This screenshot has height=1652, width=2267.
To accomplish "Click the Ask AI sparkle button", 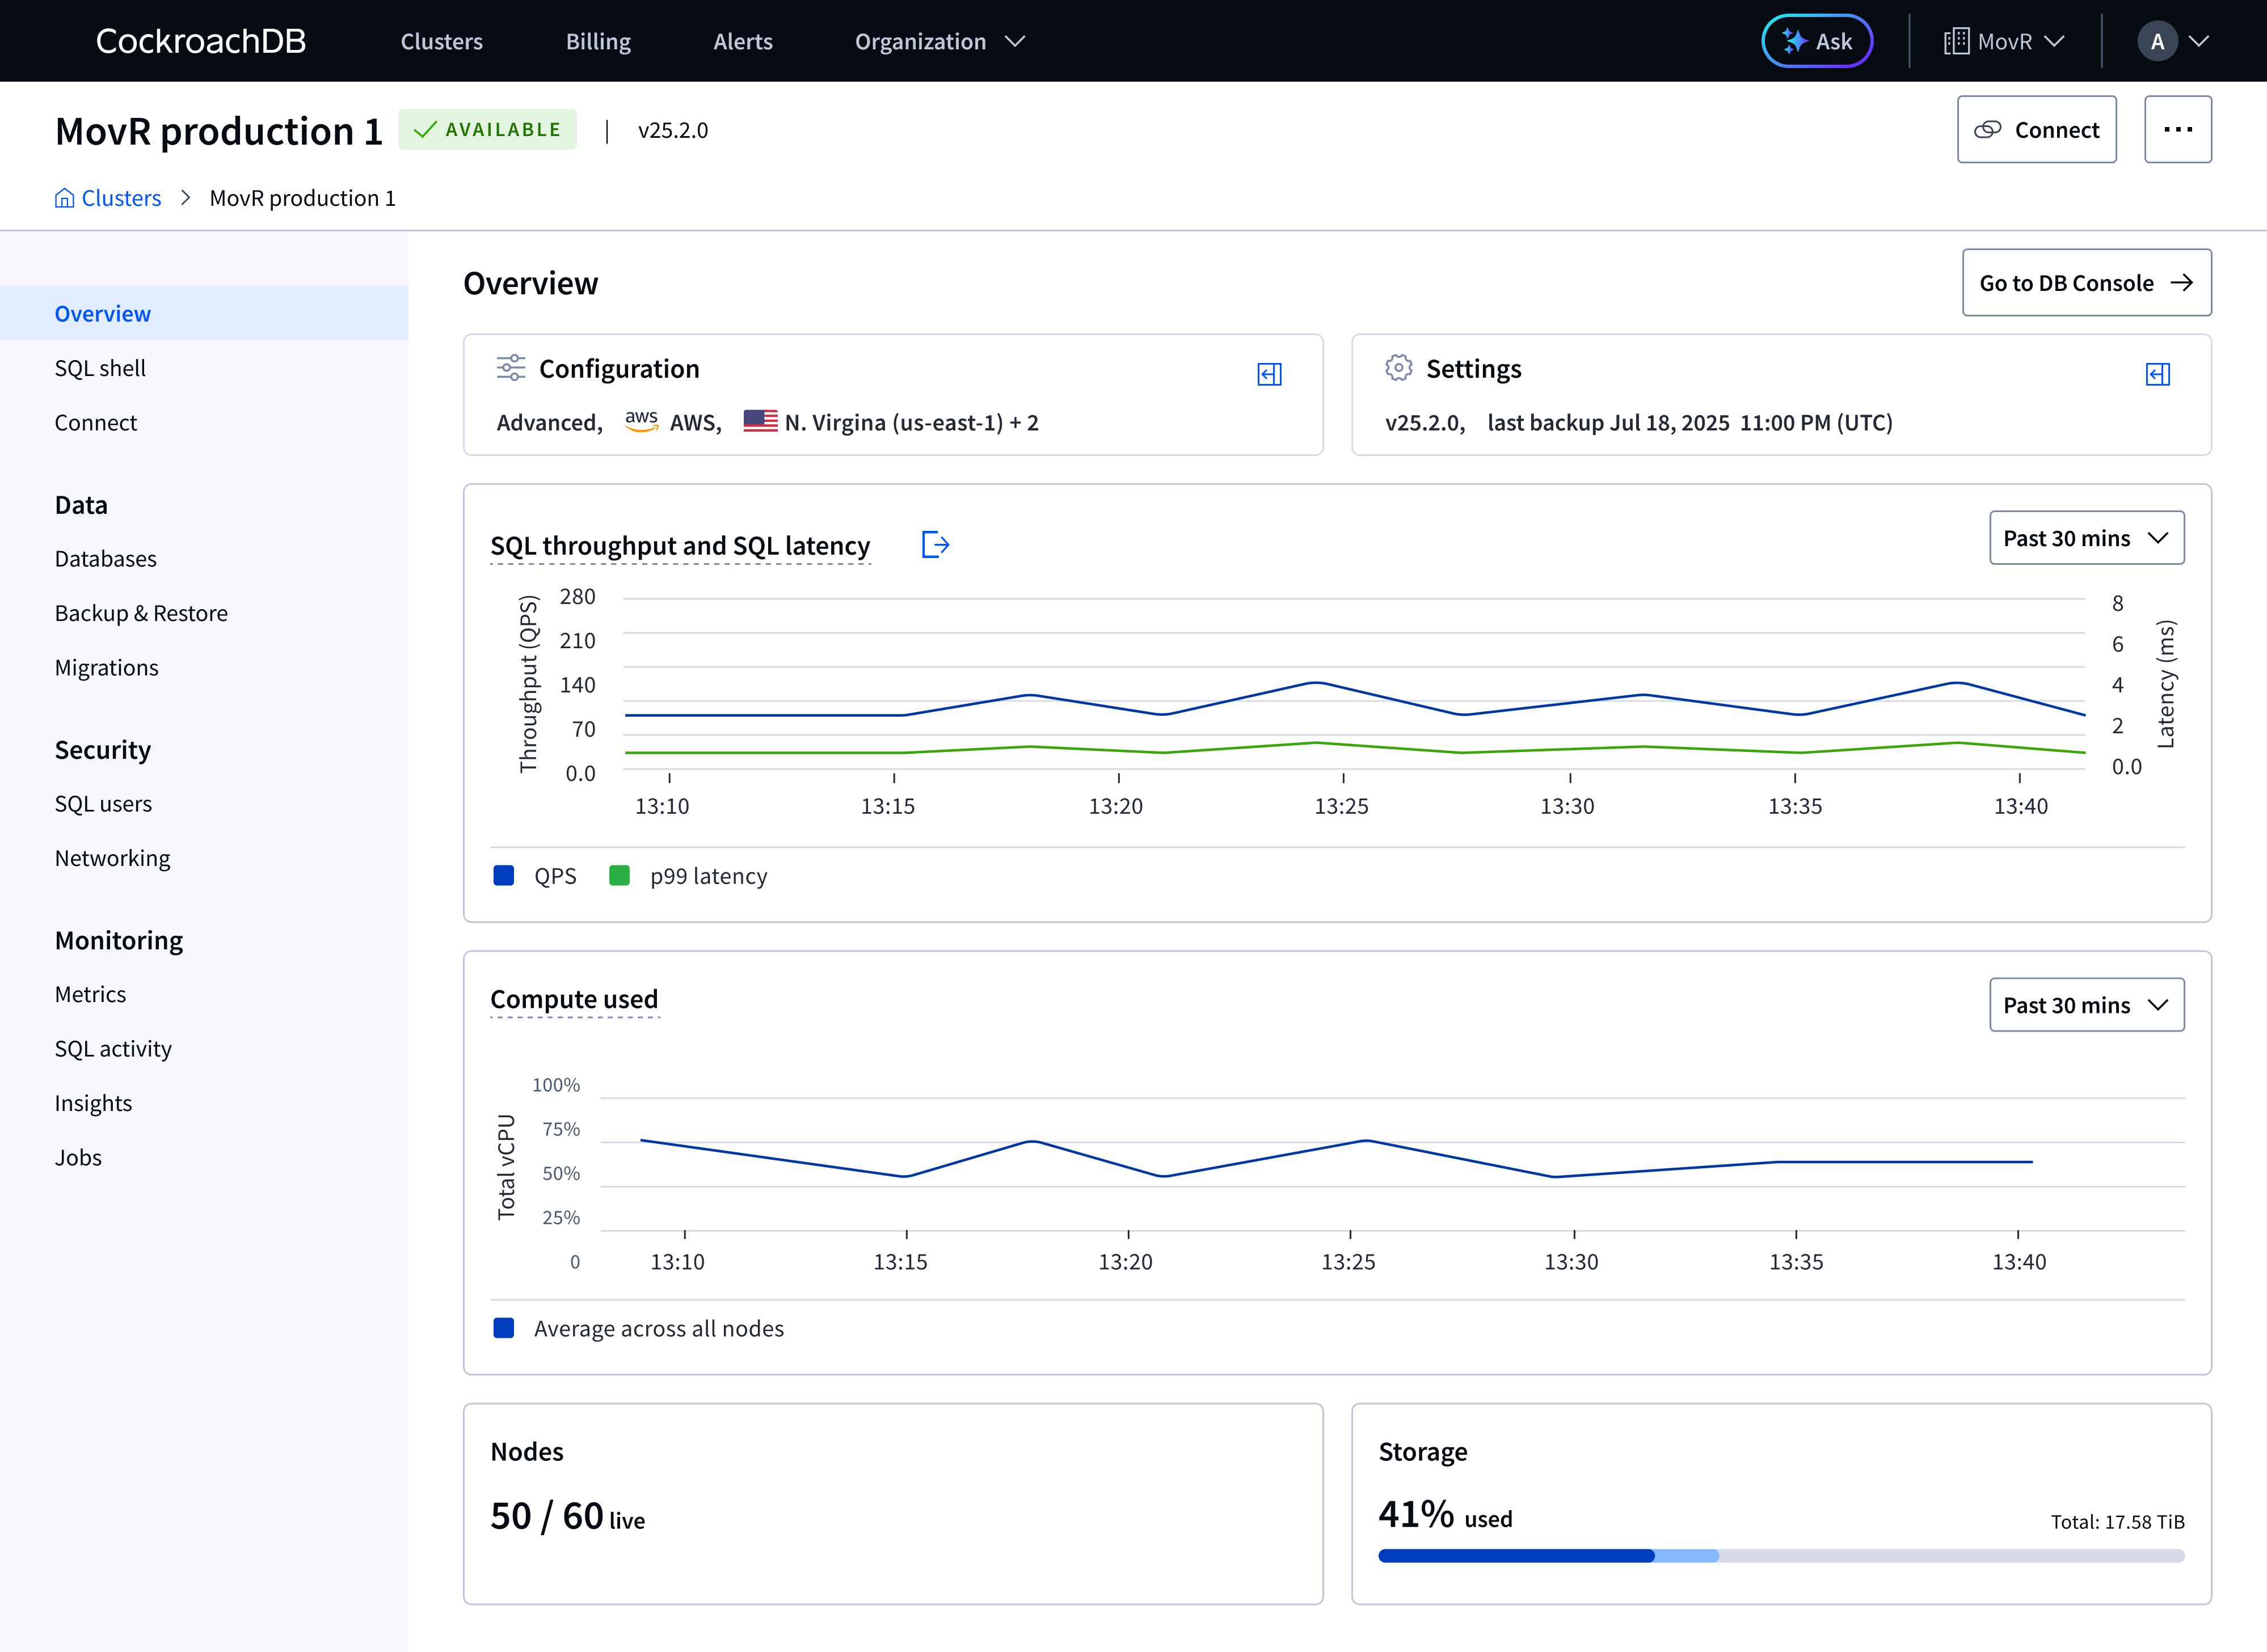I will pos(1817,41).
